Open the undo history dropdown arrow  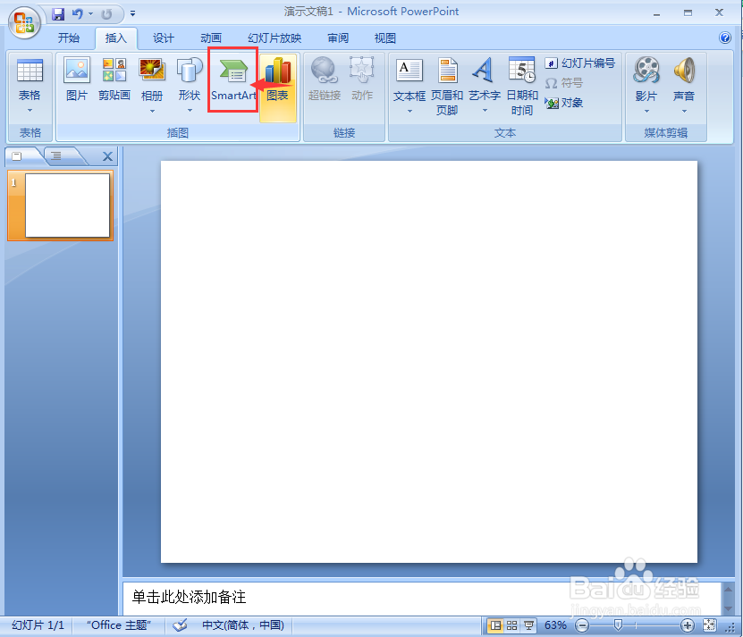point(90,14)
